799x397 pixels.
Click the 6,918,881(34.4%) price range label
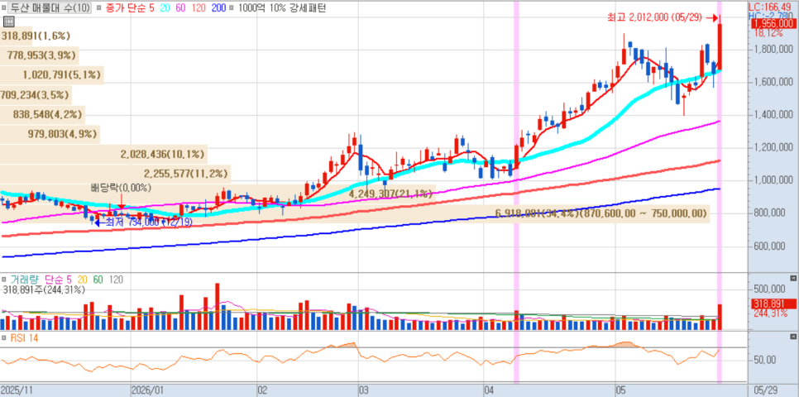pyautogui.click(x=602, y=213)
